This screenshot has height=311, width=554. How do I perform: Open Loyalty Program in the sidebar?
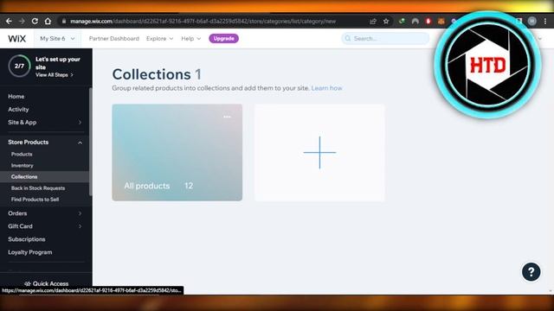30,252
